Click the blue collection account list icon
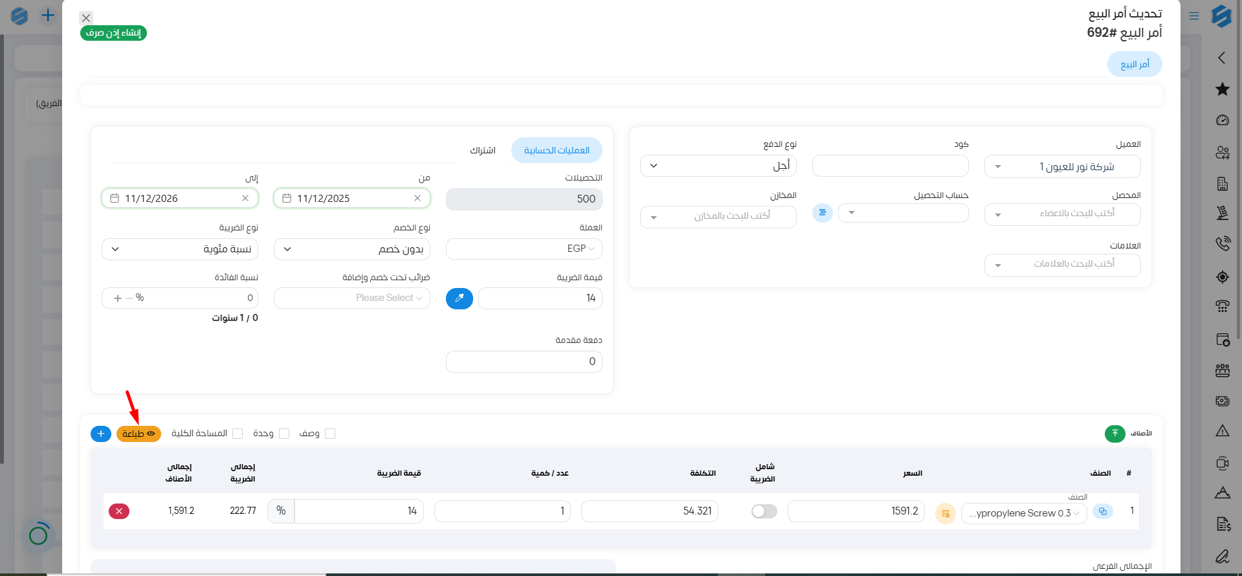The width and height of the screenshot is (1242, 576). click(x=822, y=213)
